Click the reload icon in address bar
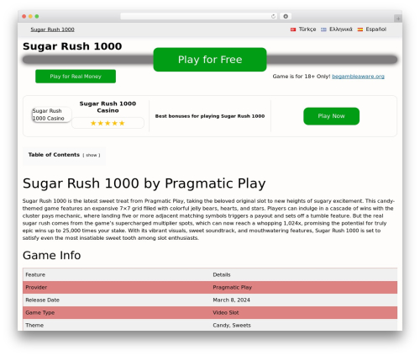Viewport: 420px width, 356px height. 273,17
